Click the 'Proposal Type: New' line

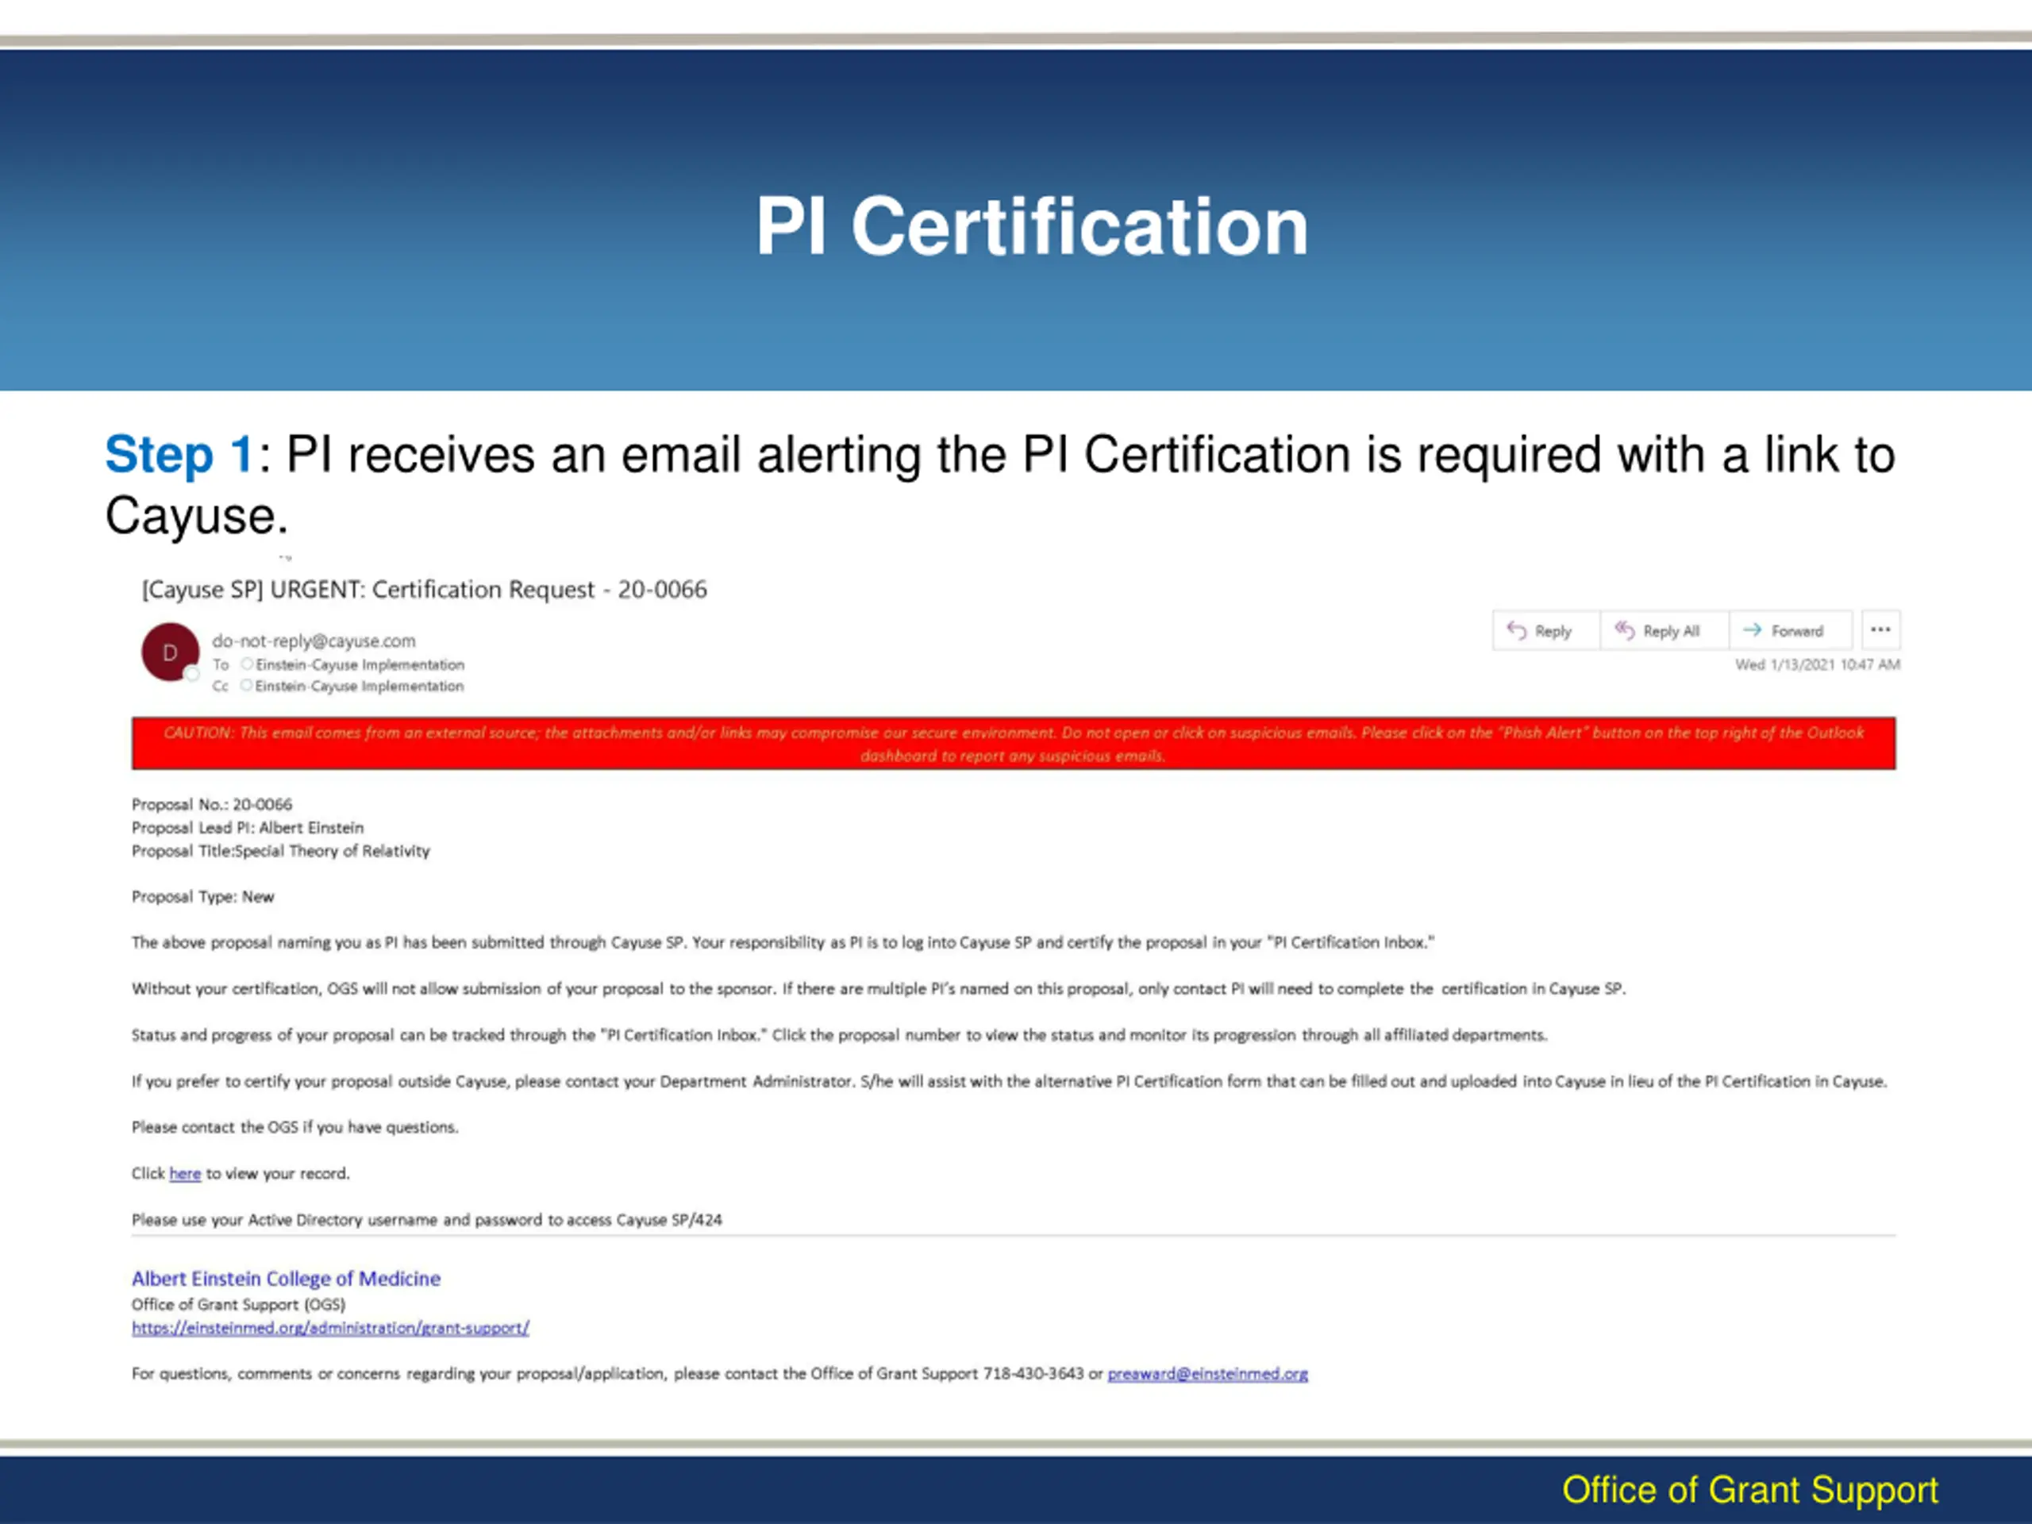tap(202, 897)
